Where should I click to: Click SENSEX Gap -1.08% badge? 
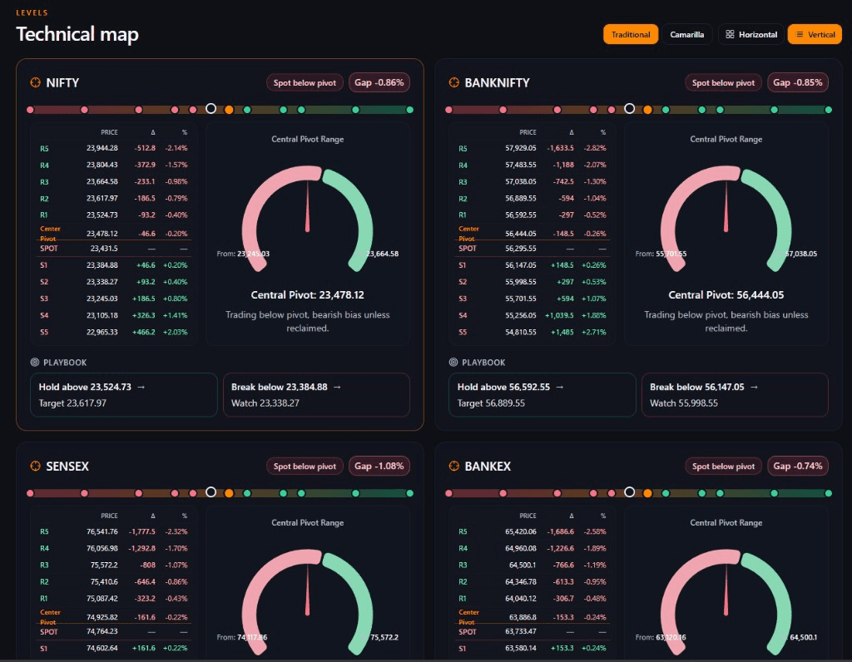[x=379, y=466]
